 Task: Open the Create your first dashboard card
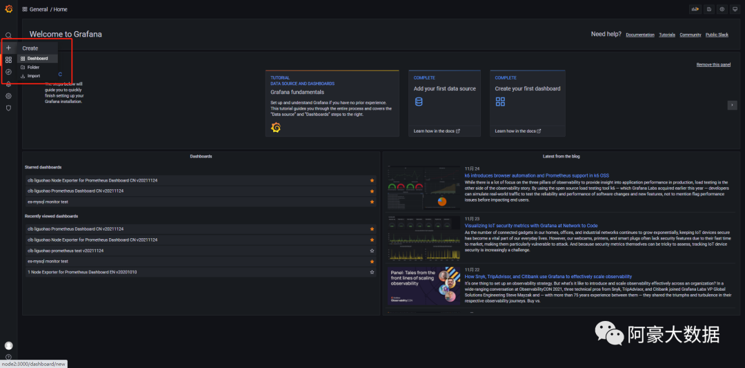click(x=528, y=103)
